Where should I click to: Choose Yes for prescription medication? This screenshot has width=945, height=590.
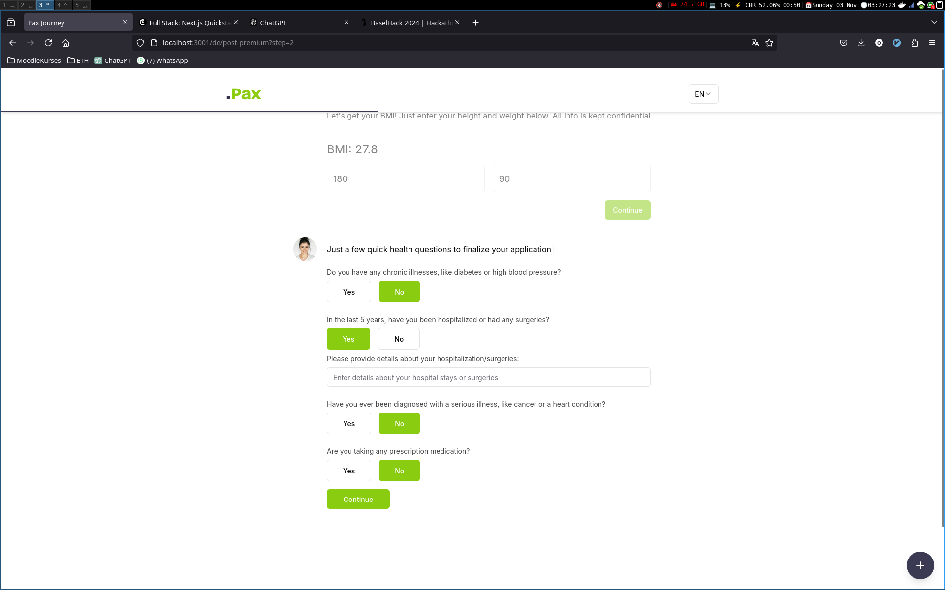click(348, 471)
